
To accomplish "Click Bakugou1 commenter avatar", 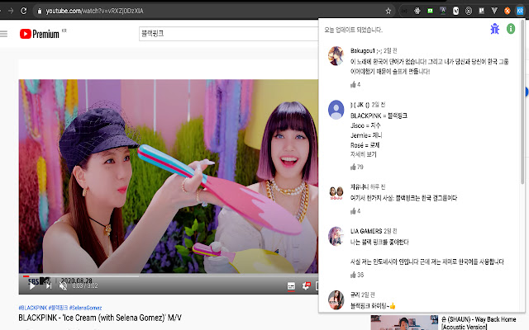I will (x=336, y=55).
